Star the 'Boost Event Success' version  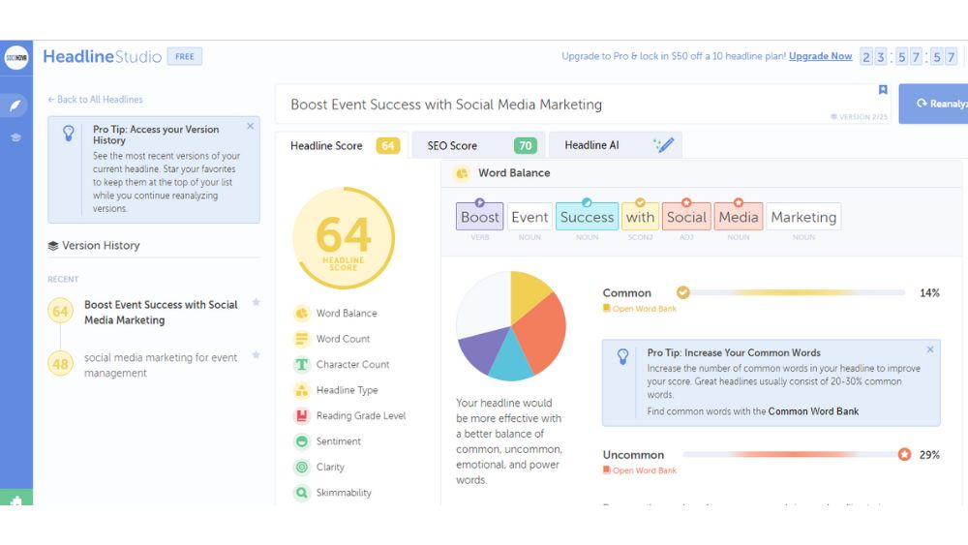256,303
